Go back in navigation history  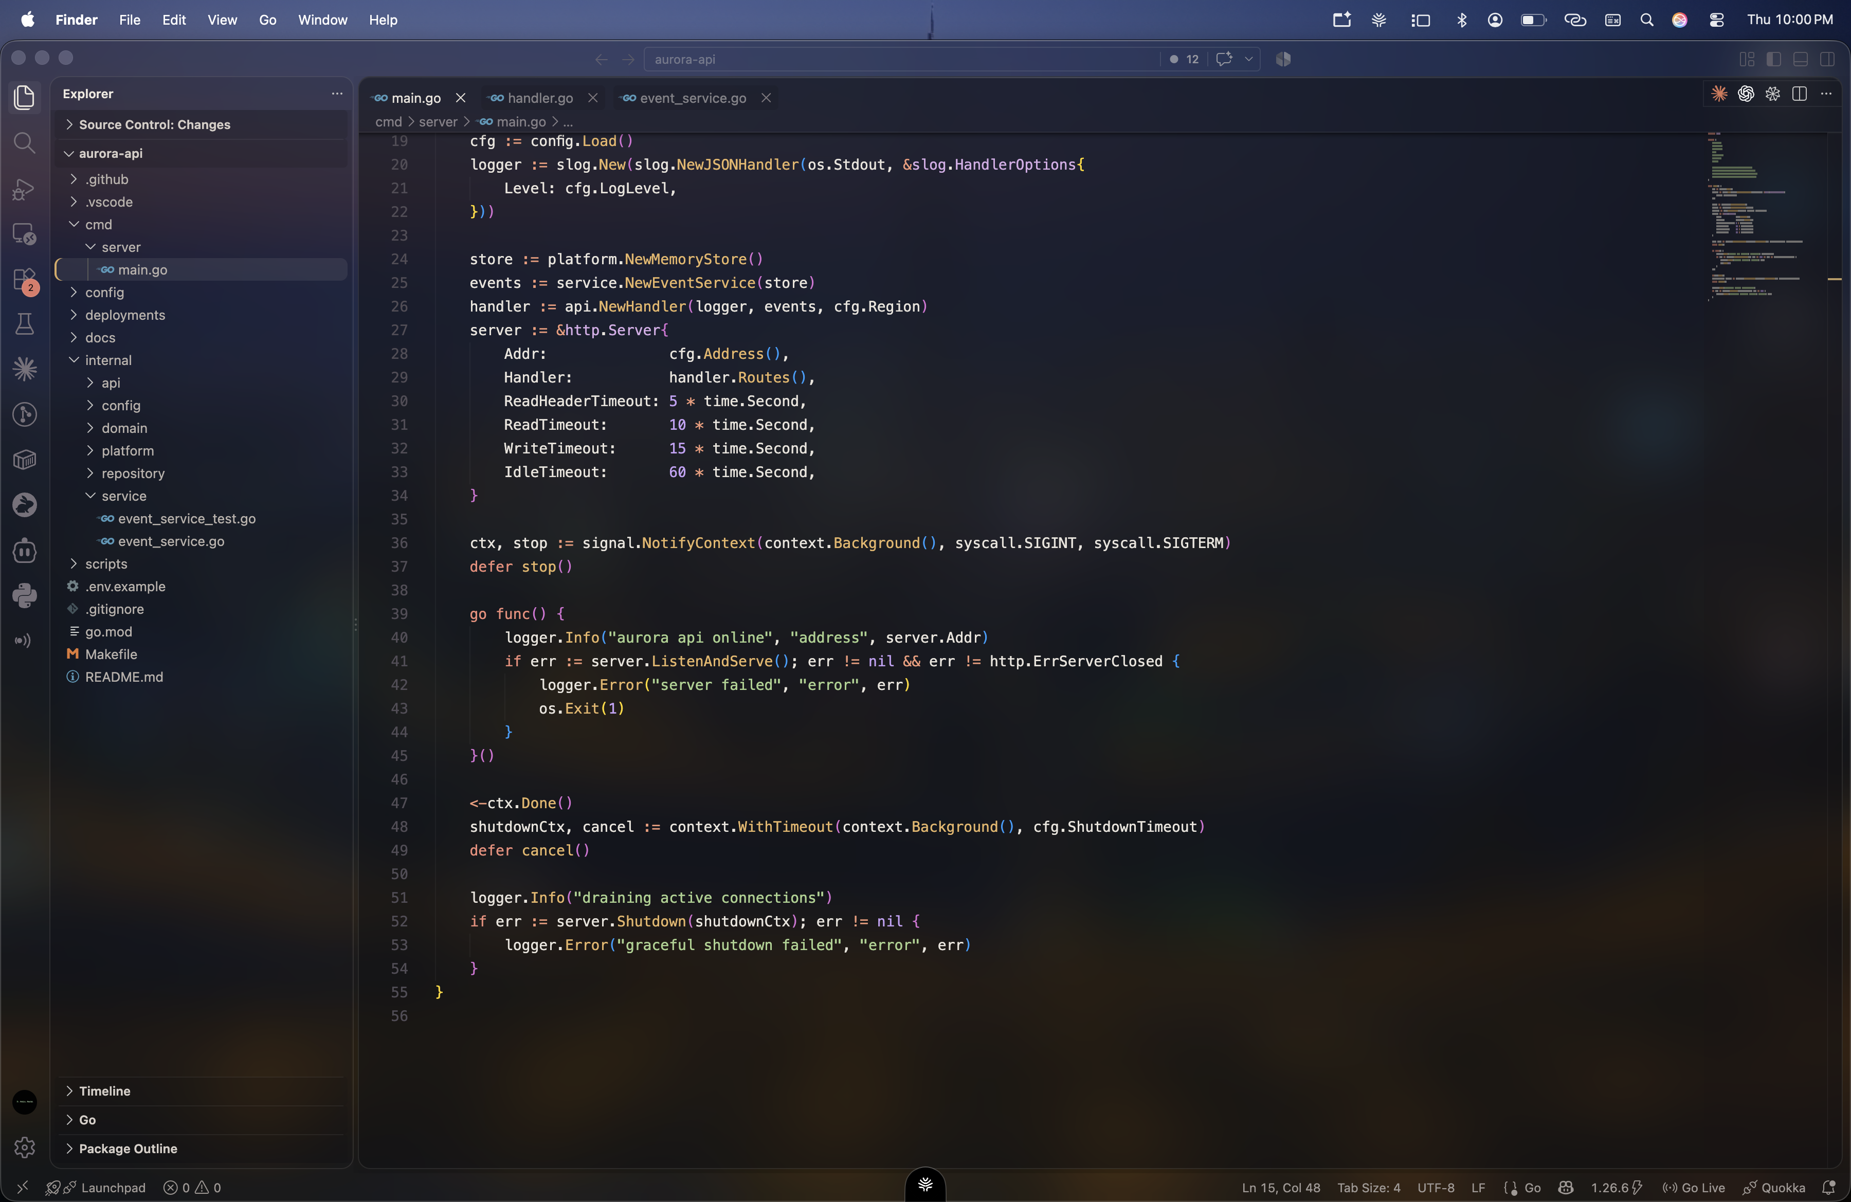pos(601,59)
